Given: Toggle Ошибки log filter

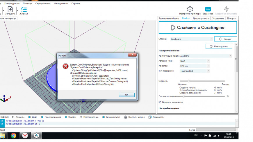Looking at the screenshot, I should [66, 117].
